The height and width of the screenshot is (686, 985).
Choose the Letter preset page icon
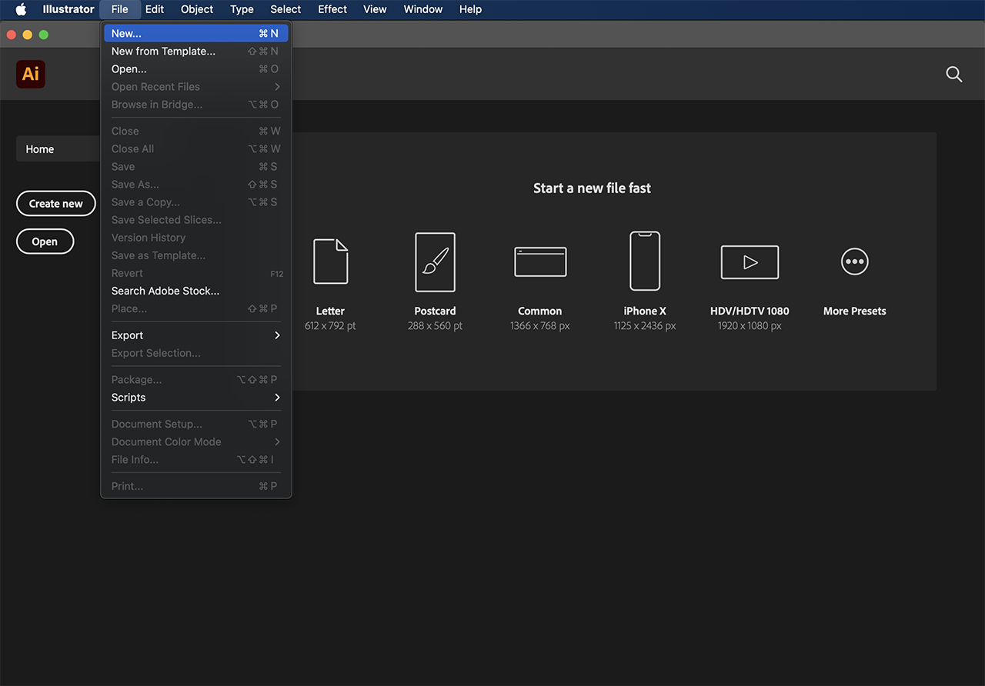tap(331, 261)
